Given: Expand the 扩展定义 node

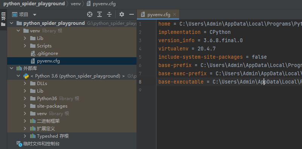Looking at the screenshot, I should pyautogui.click(x=25, y=129).
